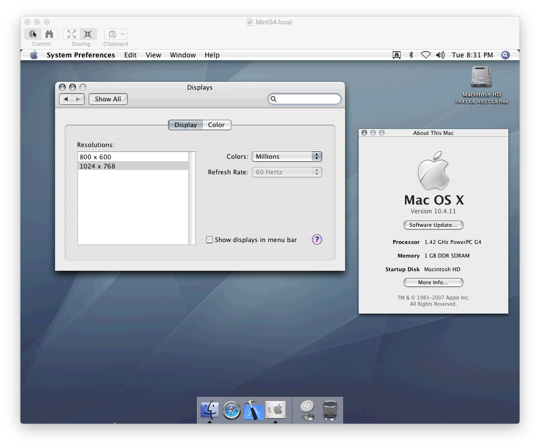The height and width of the screenshot is (448, 540).
Task: Open Xcode from the Dock
Action: (254, 410)
